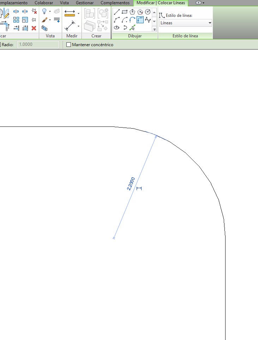Select the Rectangle draw tool
This screenshot has height=340, width=258.
[125, 12]
